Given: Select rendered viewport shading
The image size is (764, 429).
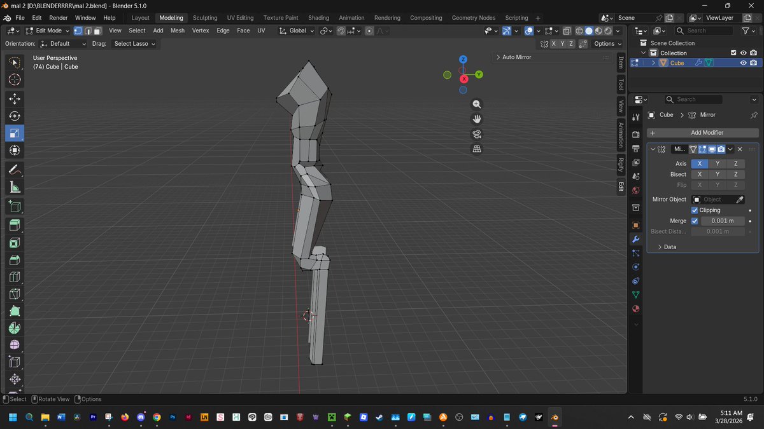Looking at the screenshot, I should [x=608, y=31].
